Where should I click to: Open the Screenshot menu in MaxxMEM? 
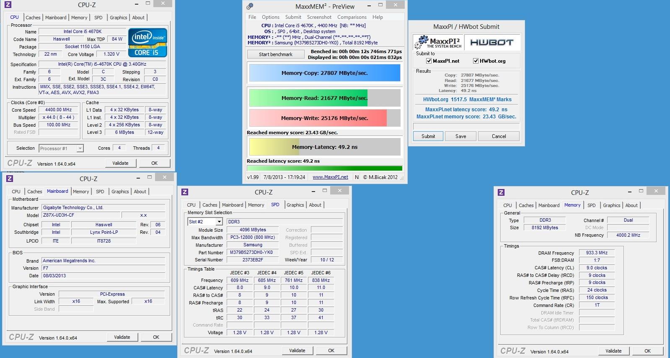[x=319, y=17]
